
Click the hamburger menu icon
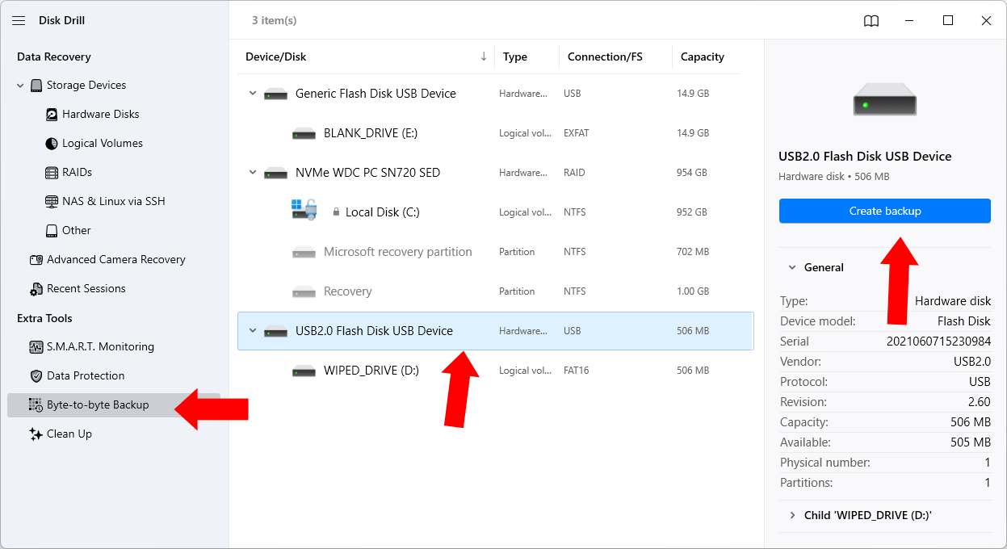click(x=19, y=20)
